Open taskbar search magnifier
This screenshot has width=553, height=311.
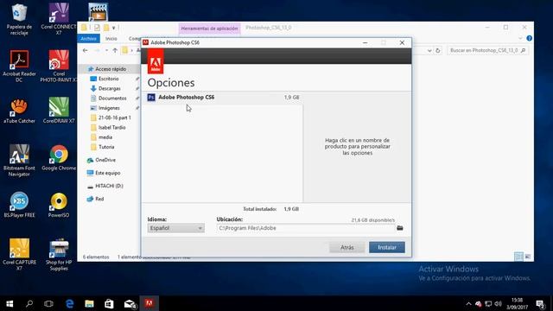[x=29, y=303]
